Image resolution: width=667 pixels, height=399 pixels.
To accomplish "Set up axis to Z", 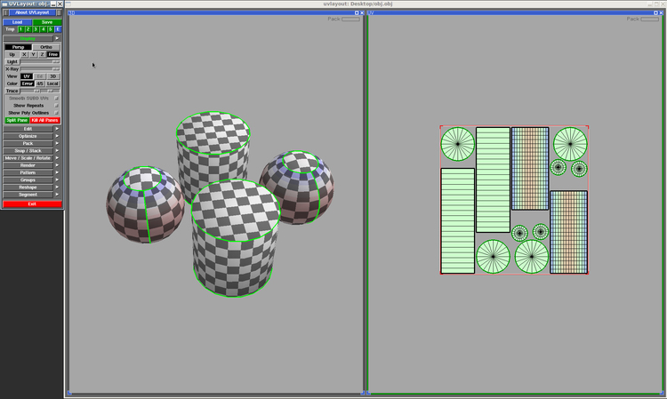I will tap(42, 54).
